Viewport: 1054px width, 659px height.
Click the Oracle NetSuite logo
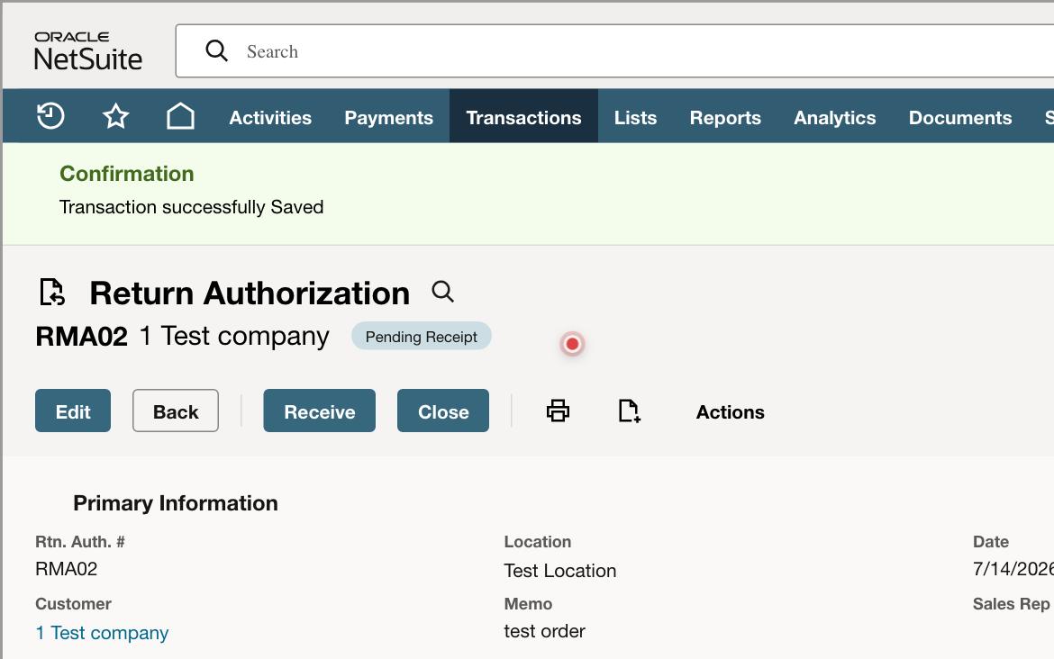pos(88,51)
